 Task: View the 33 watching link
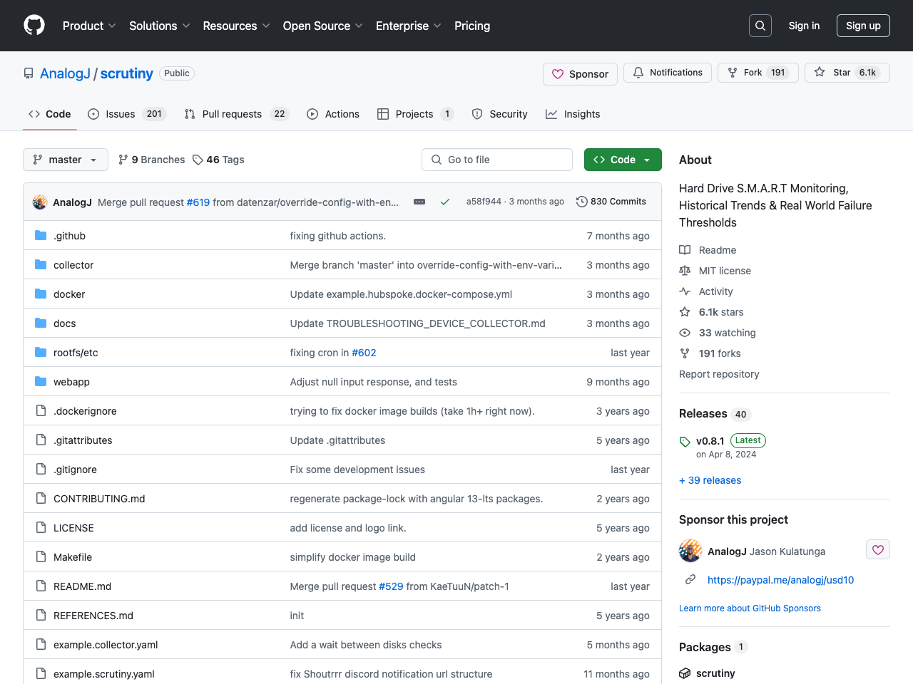(x=718, y=333)
